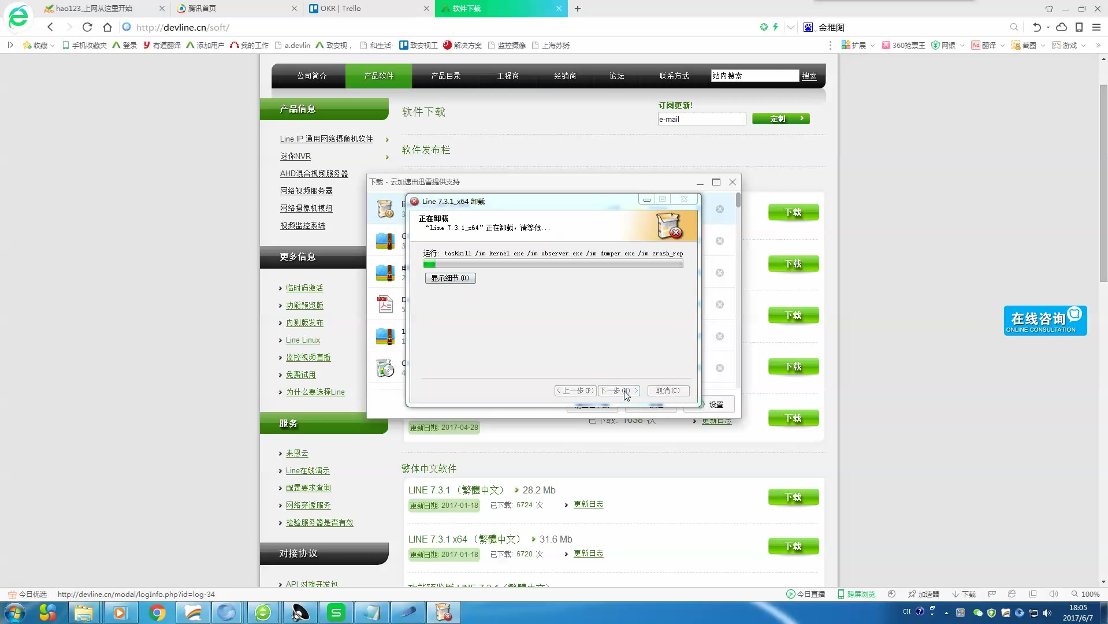Click the uninstall progress bar
Screen dimensions: 1108x624
pos(553,264)
